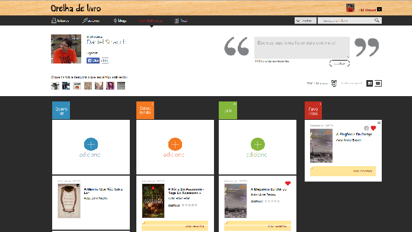This screenshot has width=412, height=232.
Task: Focus the mural phrase text area
Action: pyautogui.click(x=302, y=47)
